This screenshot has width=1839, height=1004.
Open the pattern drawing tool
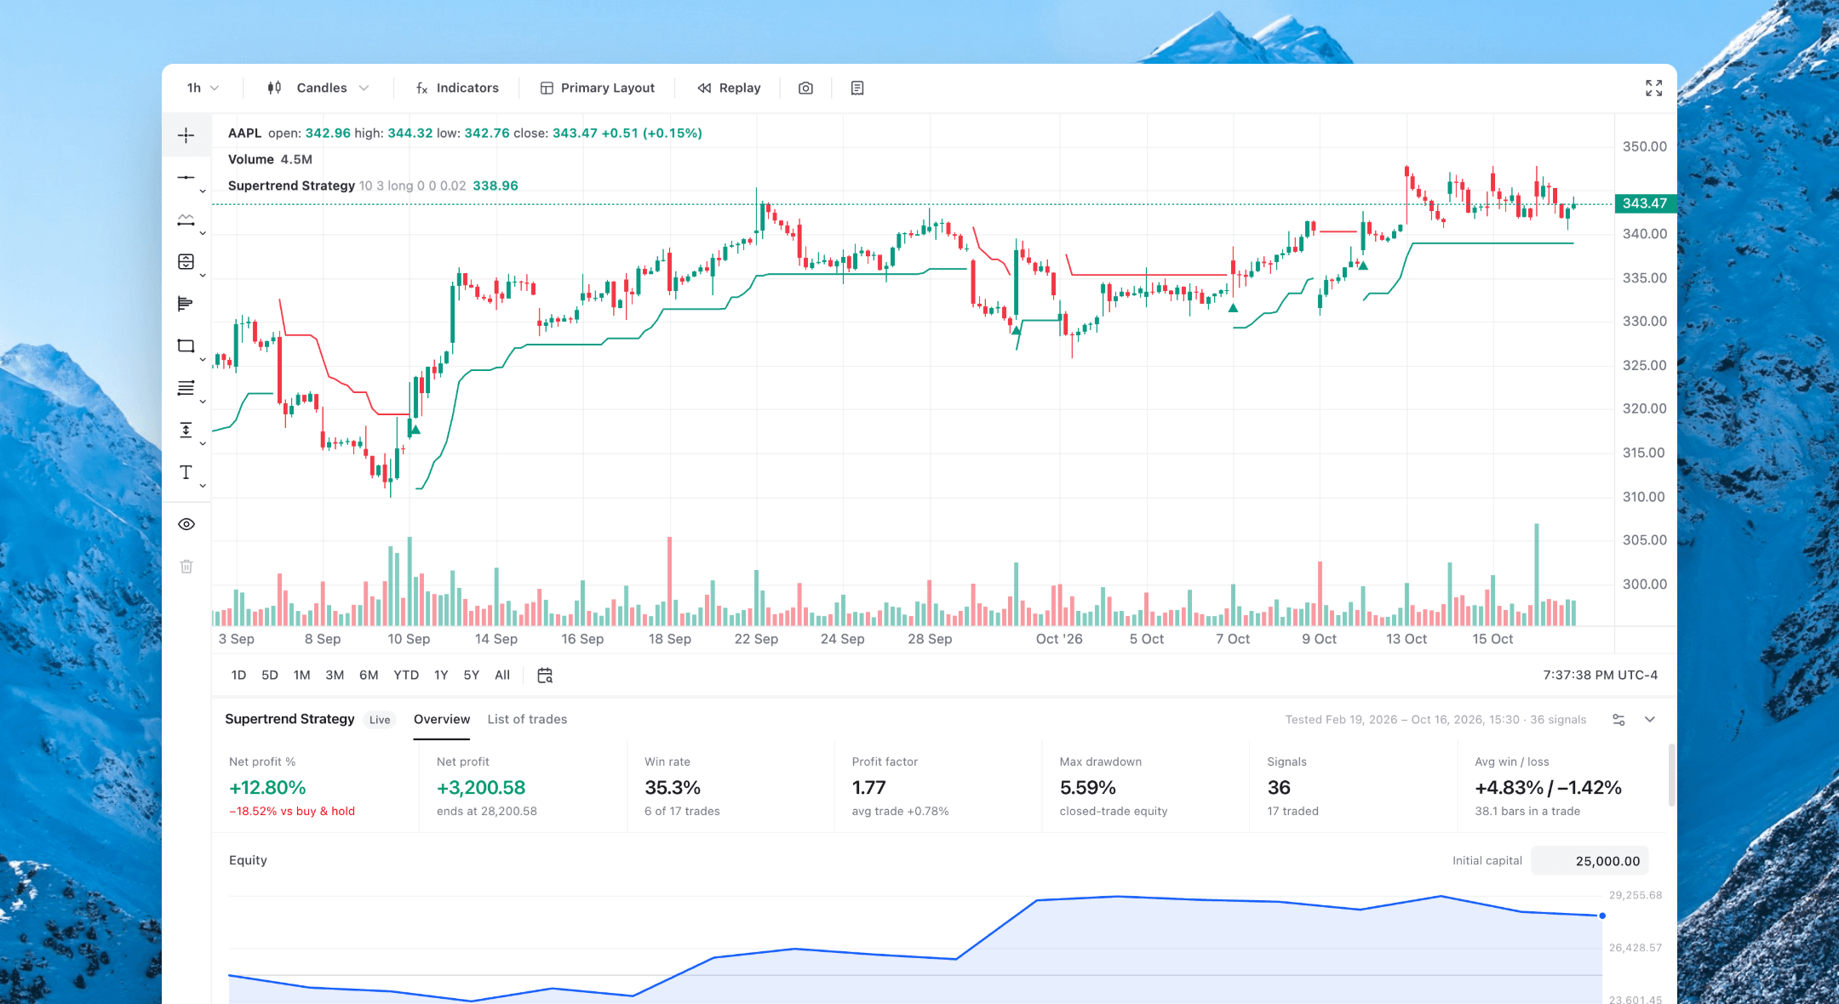pyautogui.click(x=186, y=220)
